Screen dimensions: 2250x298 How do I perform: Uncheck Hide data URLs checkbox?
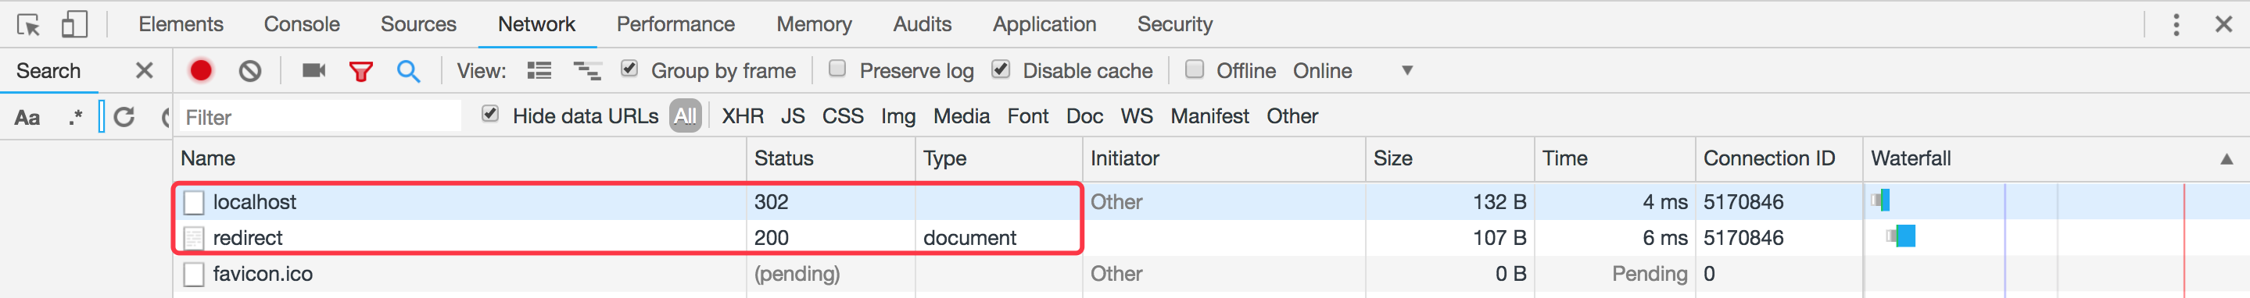point(490,113)
